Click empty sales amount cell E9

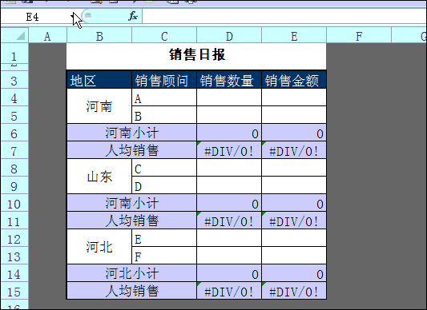click(294, 185)
